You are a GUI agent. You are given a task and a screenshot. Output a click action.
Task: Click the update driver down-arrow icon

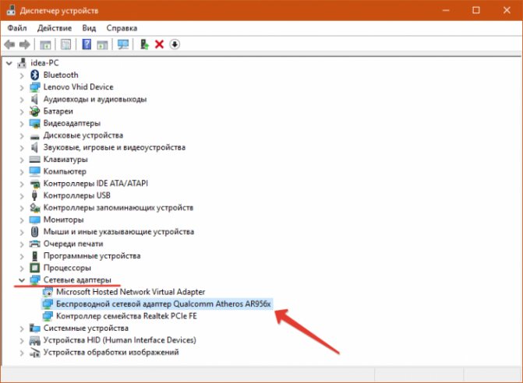175,44
